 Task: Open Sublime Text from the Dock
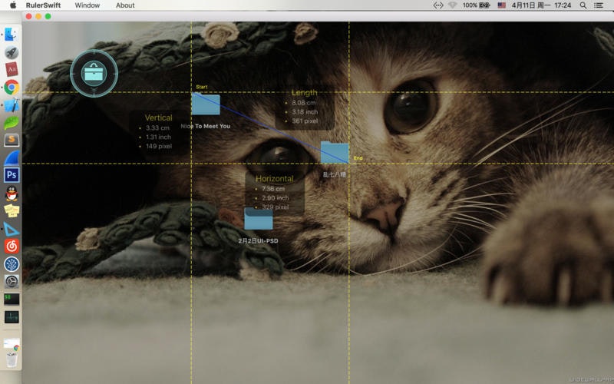(12, 140)
